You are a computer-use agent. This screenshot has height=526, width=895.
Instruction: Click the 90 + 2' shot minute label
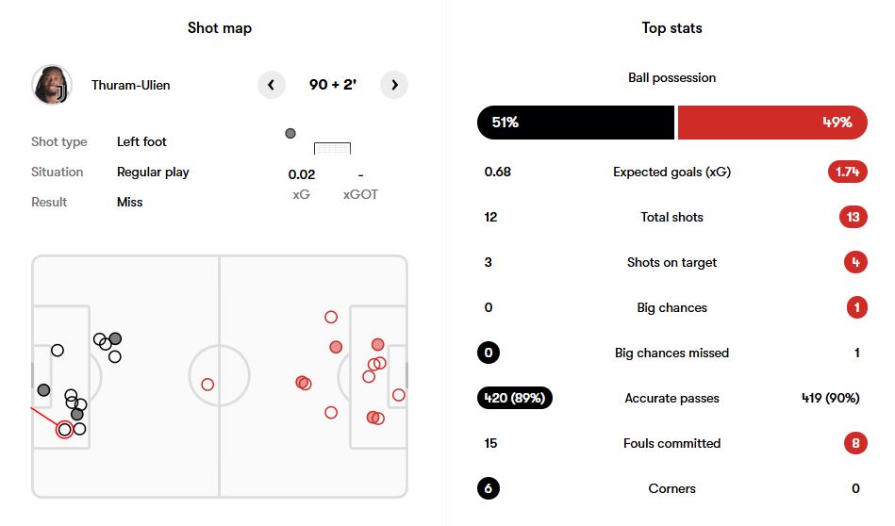pyautogui.click(x=332, y=85)
